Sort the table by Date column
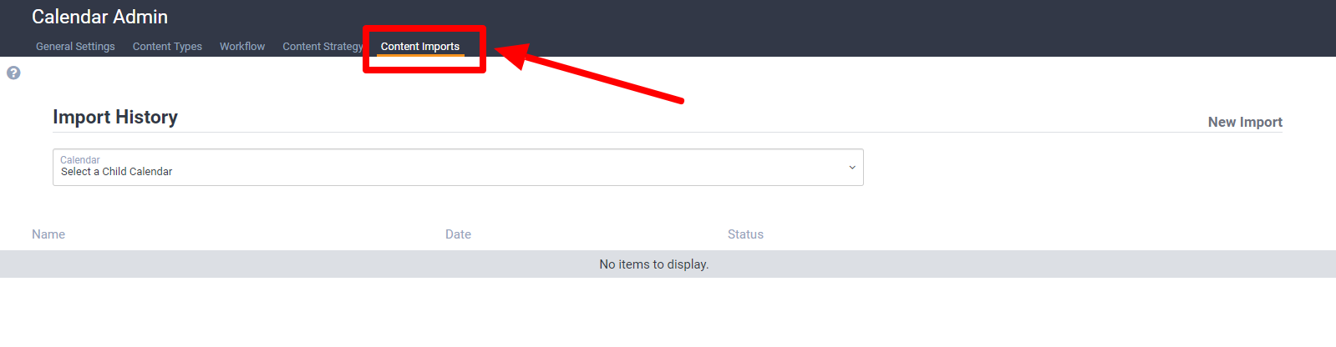The image size is (1336, 347). click(458, 234)
